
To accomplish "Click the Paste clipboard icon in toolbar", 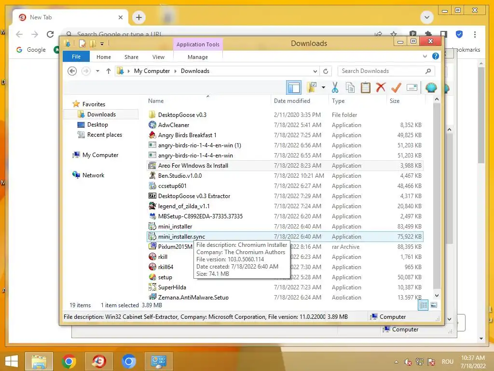I will coord(366,88).
